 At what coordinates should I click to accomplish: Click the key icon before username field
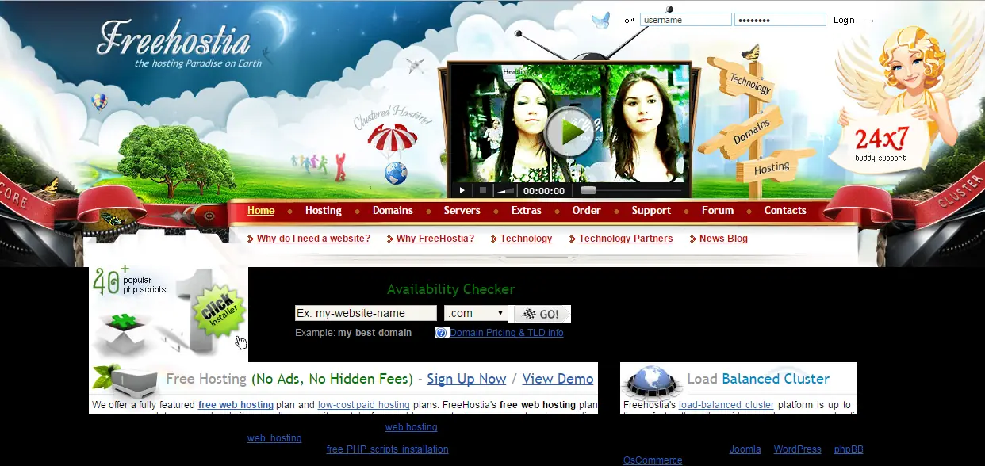[x=630, y=21]
